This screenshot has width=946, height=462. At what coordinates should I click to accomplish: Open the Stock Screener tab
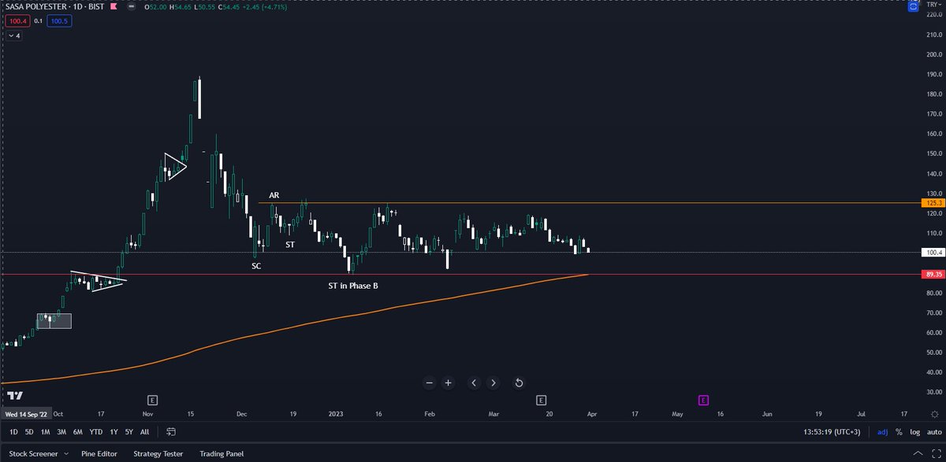(x=32, y=454)
